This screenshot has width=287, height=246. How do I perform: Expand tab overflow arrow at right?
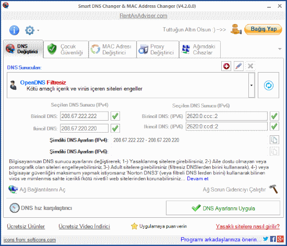(x=280, y=49)
